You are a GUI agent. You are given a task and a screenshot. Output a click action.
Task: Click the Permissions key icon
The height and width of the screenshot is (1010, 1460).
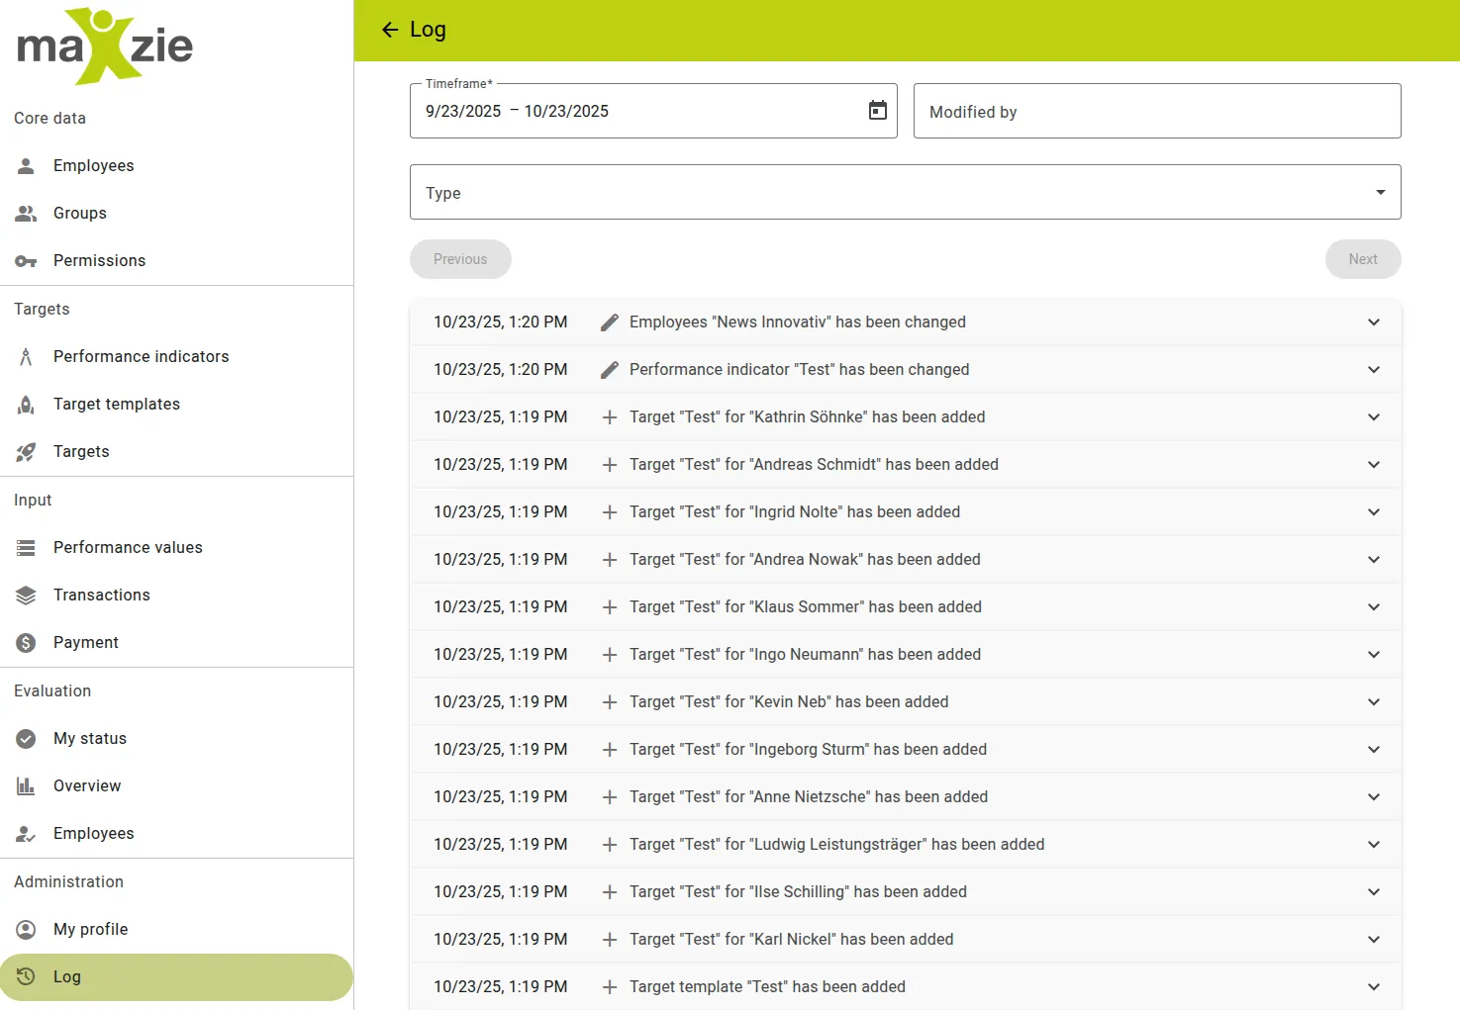26,260
